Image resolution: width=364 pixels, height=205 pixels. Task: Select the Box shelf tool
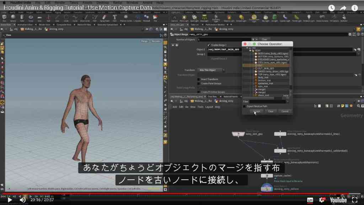tap(4, 18)
